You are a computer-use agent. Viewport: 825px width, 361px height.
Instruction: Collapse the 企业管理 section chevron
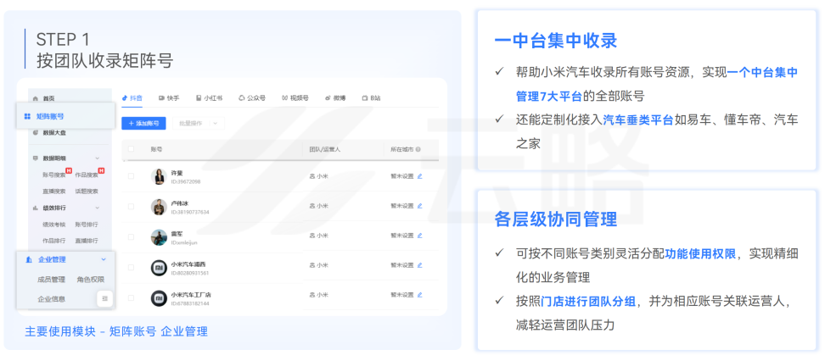click(x=104, y=259)
